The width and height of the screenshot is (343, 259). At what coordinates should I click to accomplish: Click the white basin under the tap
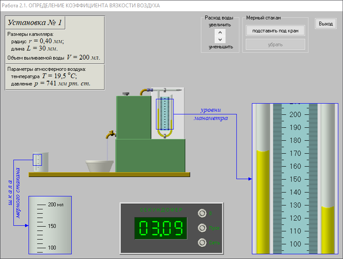(100, 167)
